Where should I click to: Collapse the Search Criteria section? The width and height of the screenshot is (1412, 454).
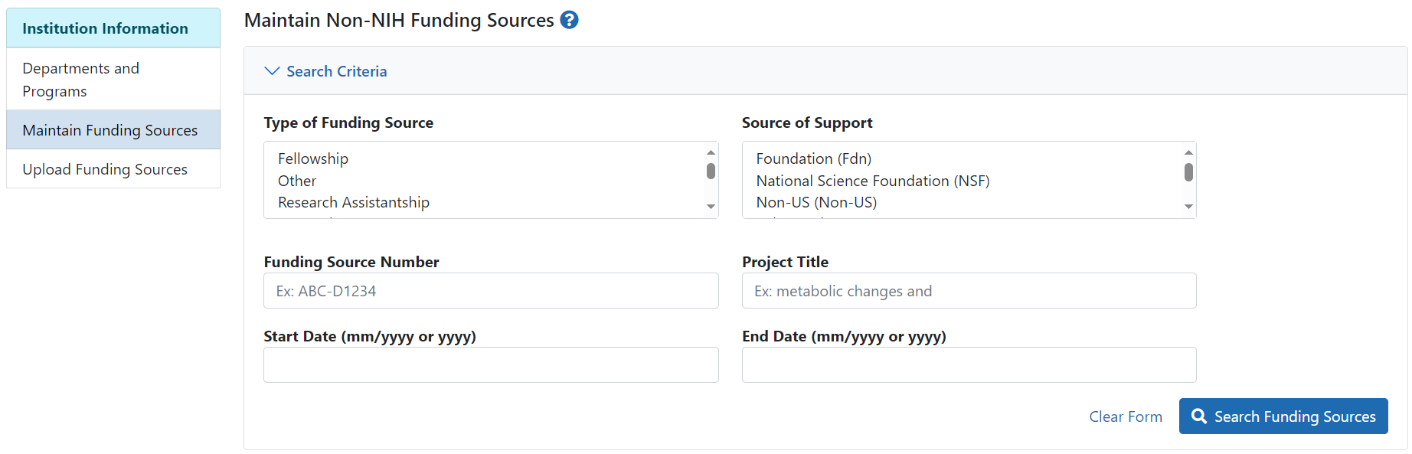tap(325, 71)
